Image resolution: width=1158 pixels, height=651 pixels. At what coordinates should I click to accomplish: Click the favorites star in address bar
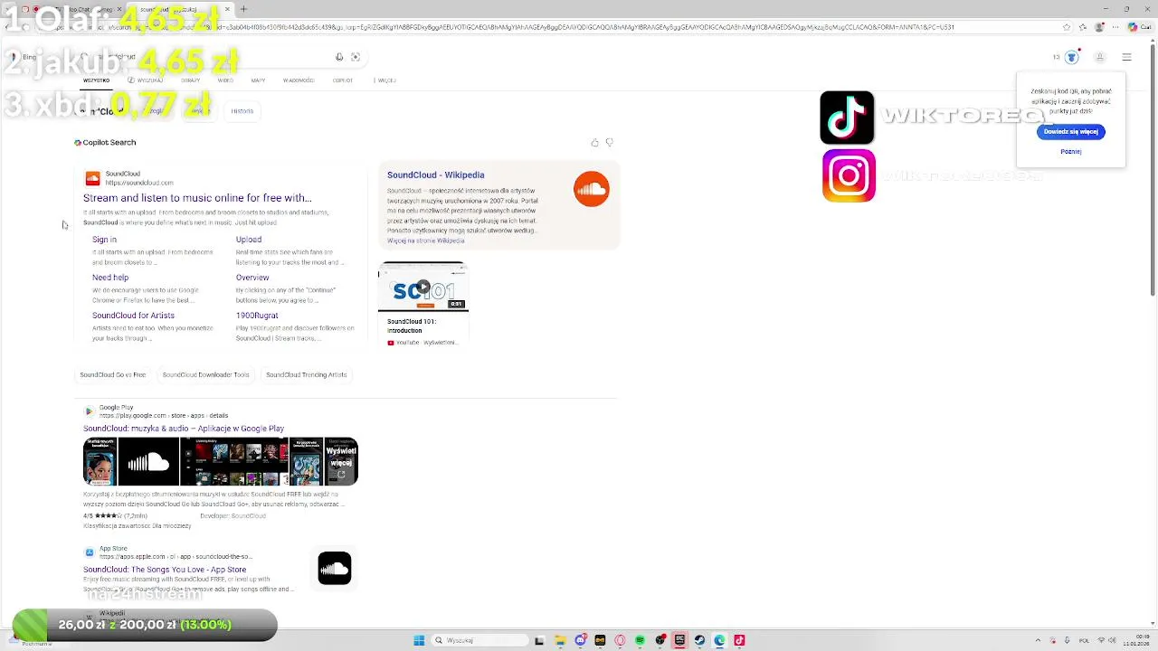(1067, 27)
